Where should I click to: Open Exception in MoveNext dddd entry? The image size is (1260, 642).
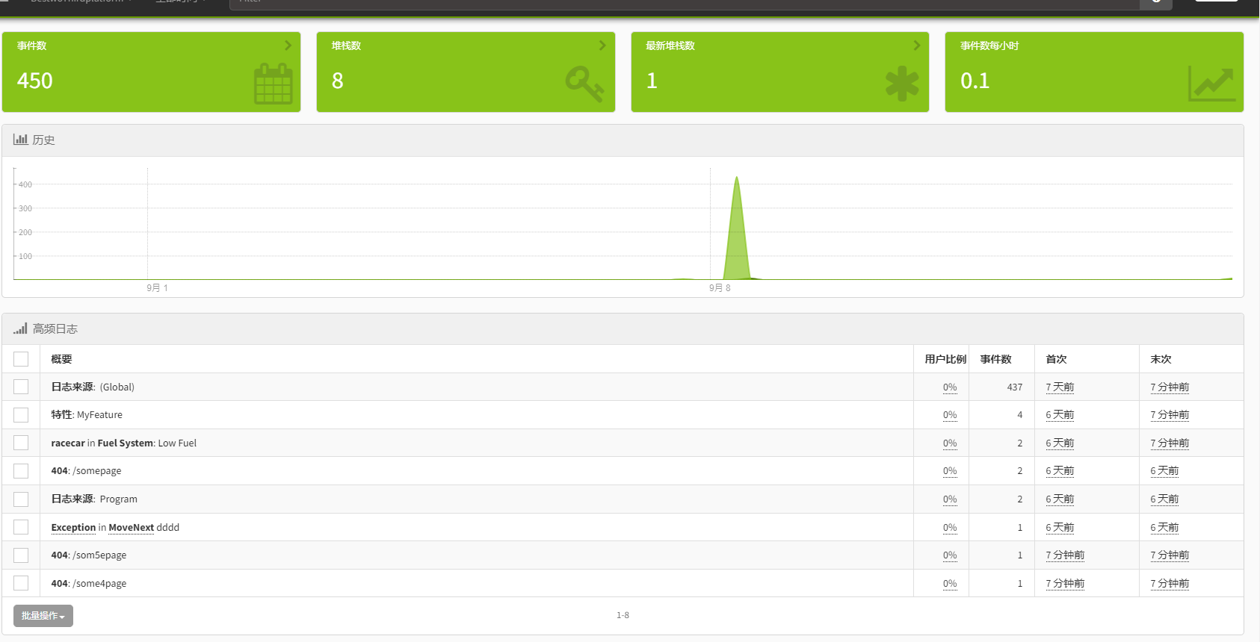(x=115, y=527)
